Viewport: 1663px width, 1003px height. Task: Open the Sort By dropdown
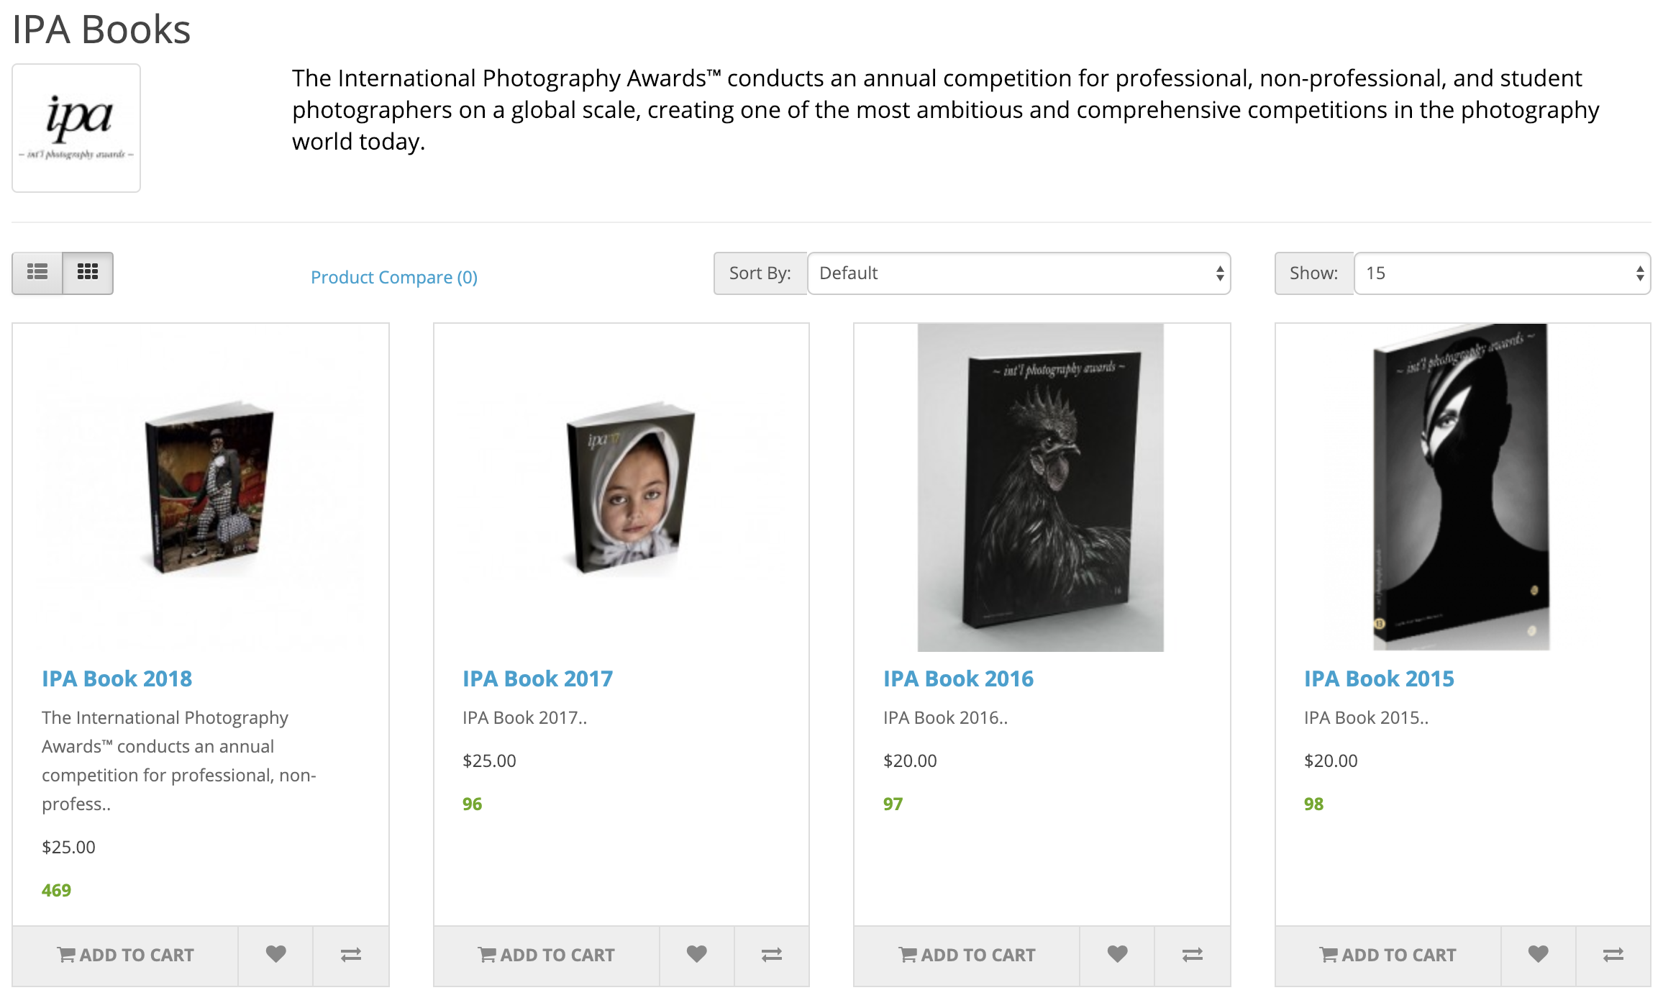[x=1019, y=273]
